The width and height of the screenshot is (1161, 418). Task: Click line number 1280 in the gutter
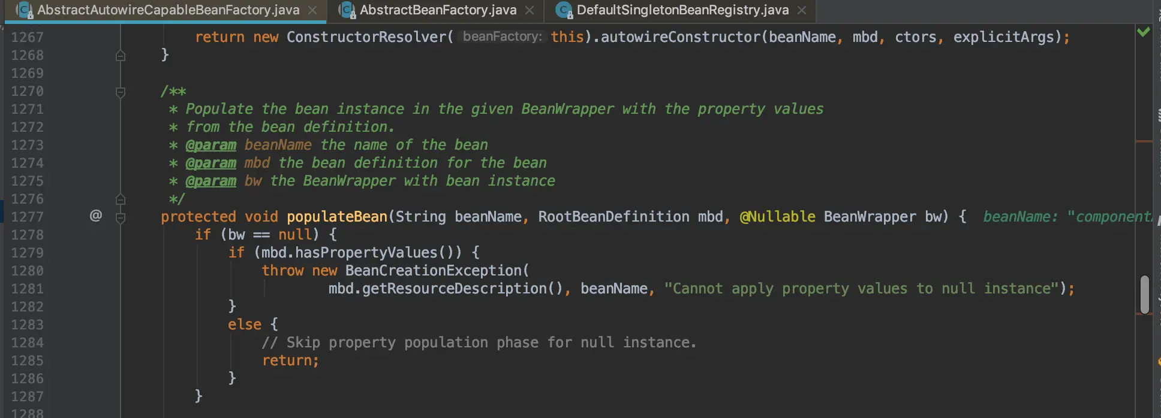tap(28, 271)
